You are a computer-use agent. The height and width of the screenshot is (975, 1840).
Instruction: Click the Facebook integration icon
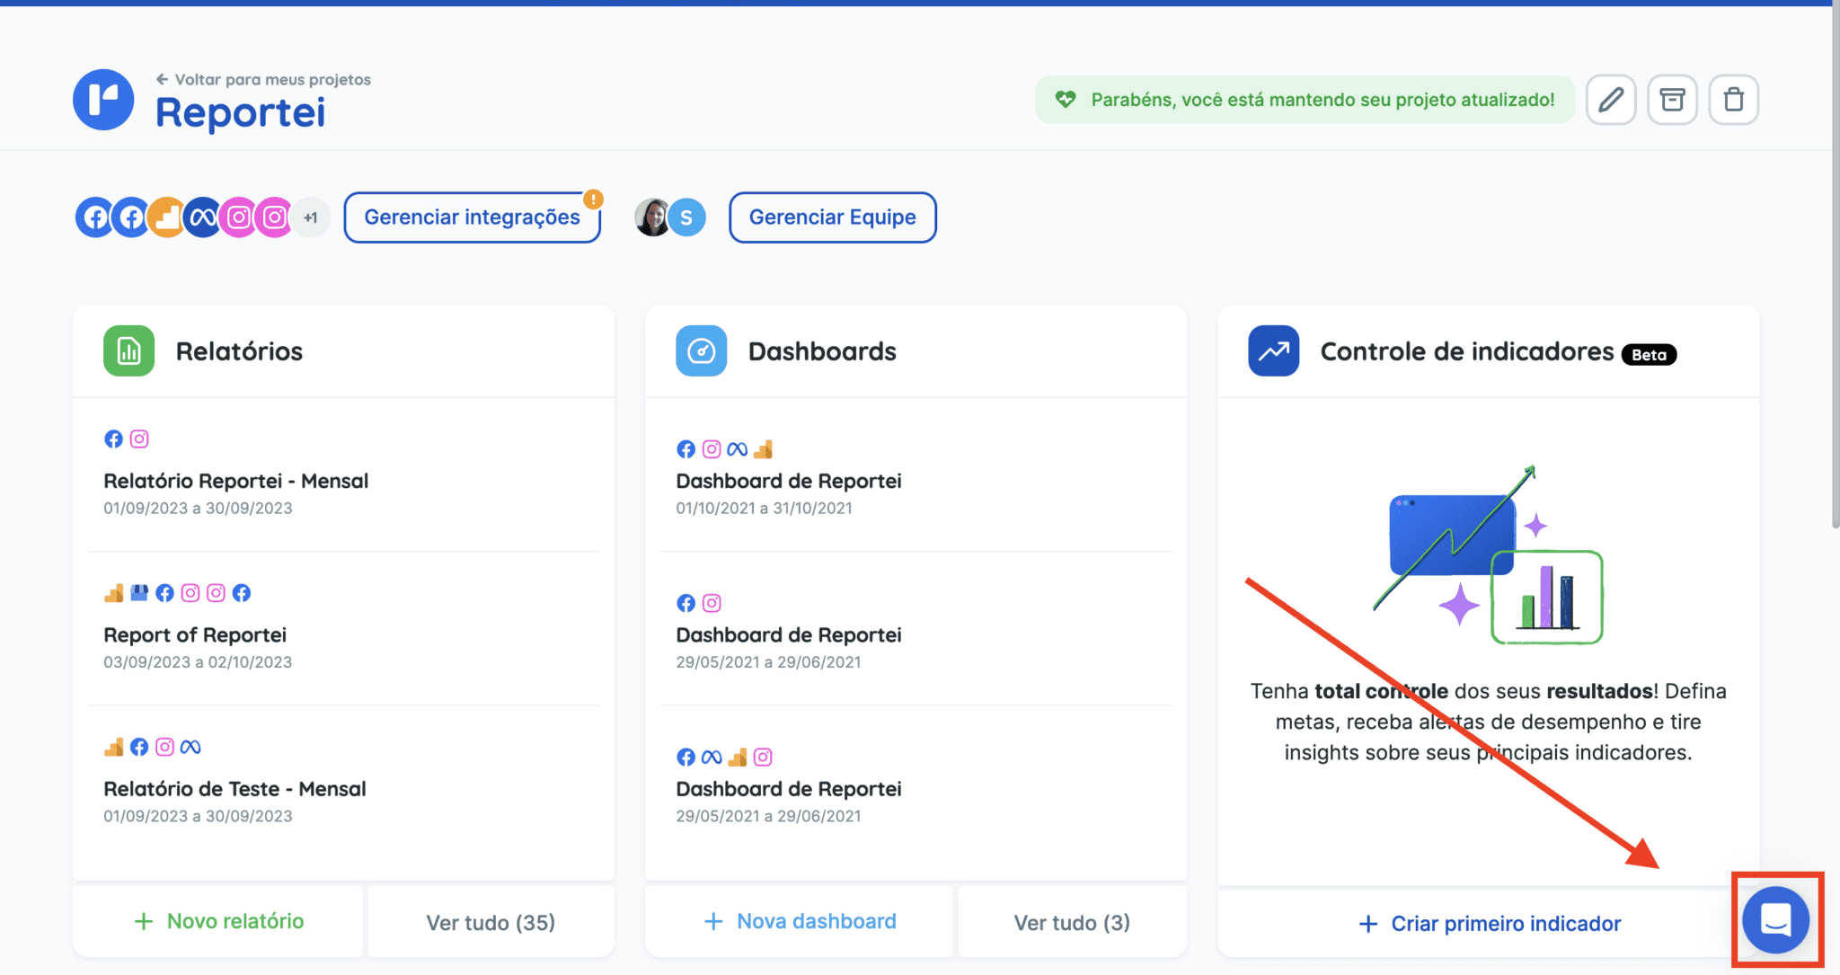tap(94, 217)
